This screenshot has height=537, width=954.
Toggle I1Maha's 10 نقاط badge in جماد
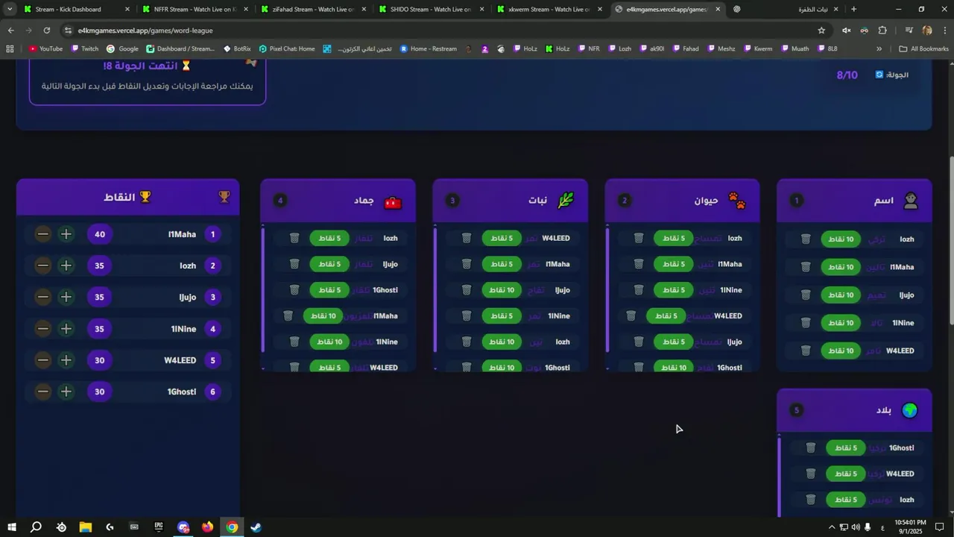(x=323, y=315)
